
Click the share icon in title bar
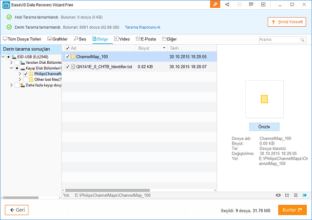tap(227, 4)
